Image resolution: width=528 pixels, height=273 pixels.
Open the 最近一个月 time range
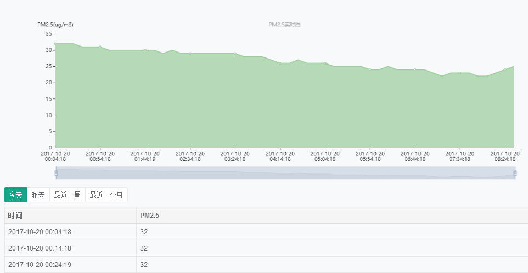106,195
